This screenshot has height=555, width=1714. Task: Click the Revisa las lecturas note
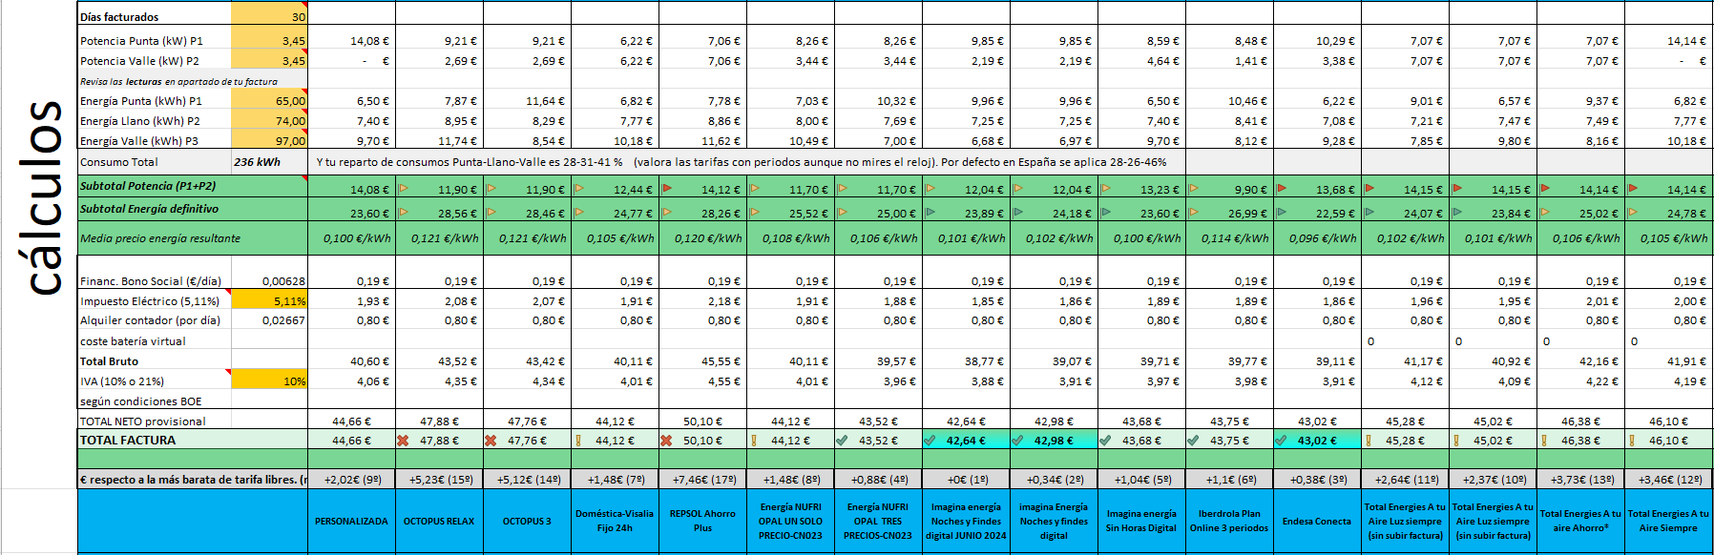pos(178,81)
